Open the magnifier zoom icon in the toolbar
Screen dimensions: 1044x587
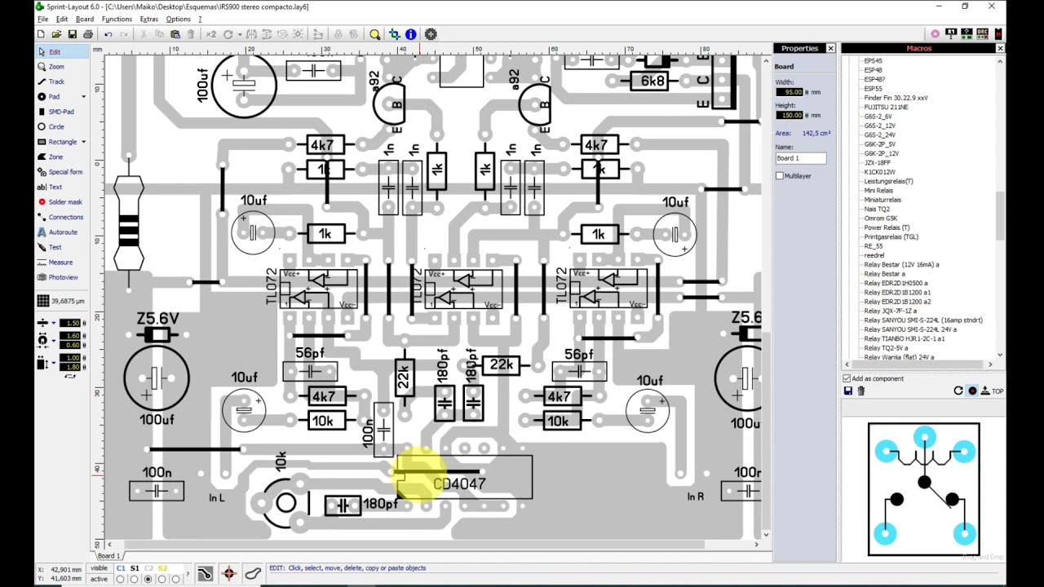(x=375, y=34)
